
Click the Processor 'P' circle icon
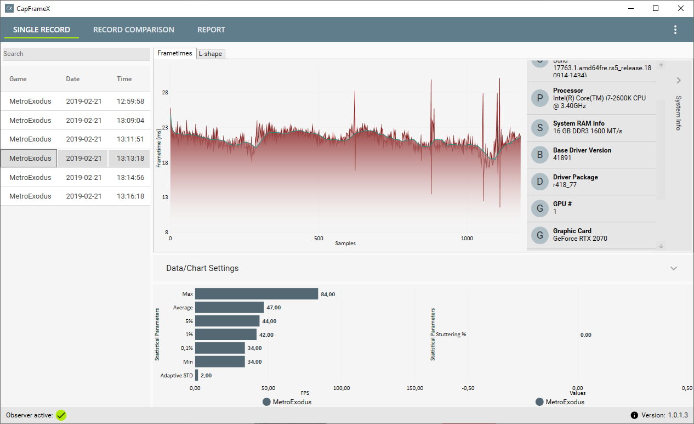pyautogui.click(x=540, y=98)
